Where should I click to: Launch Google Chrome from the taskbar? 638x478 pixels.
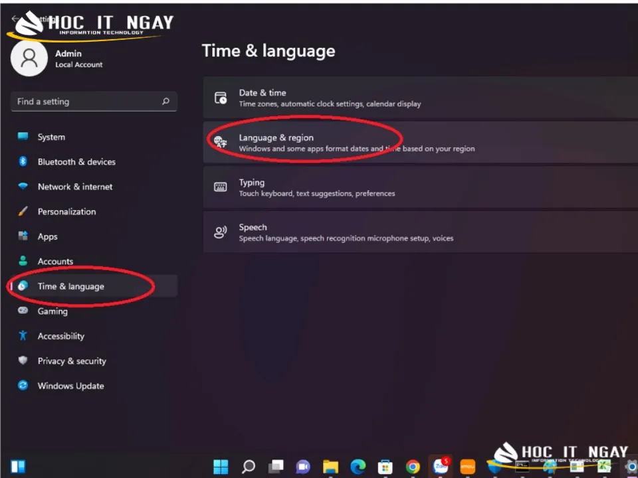click(413, 467)
